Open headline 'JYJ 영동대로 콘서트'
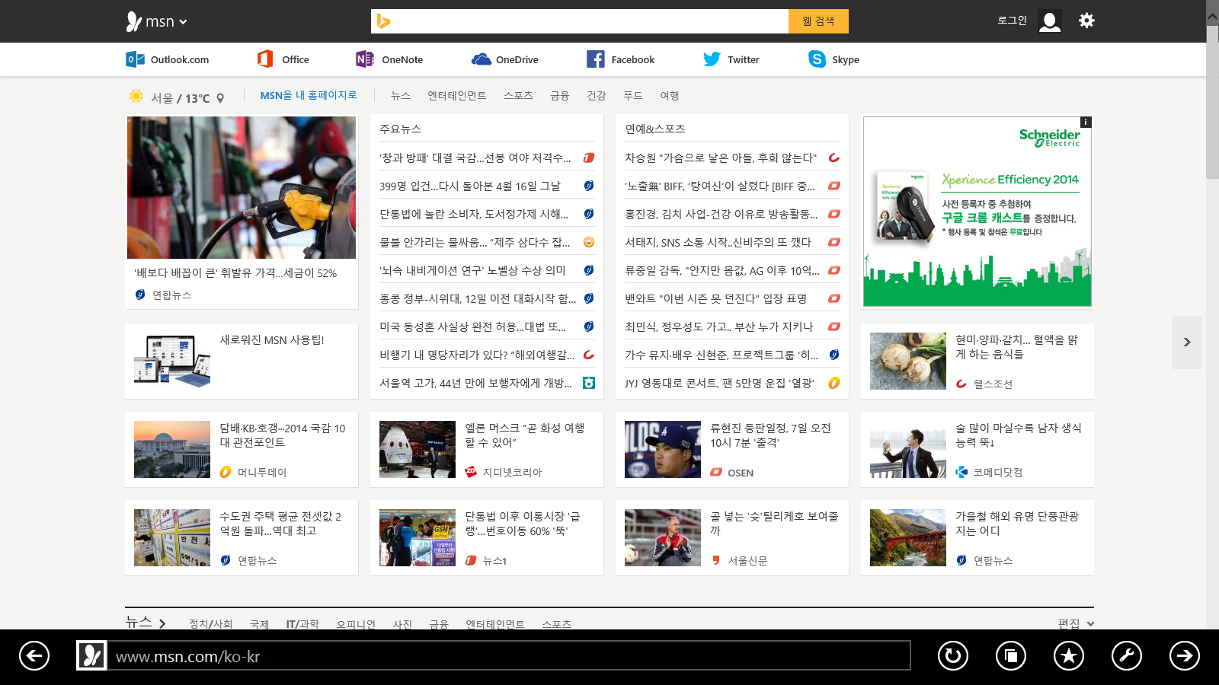This screenshot has height=685, width=1219. [719, 383]
